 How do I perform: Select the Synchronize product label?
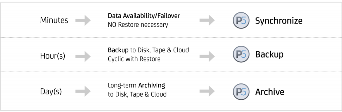[x=279, y=21]
